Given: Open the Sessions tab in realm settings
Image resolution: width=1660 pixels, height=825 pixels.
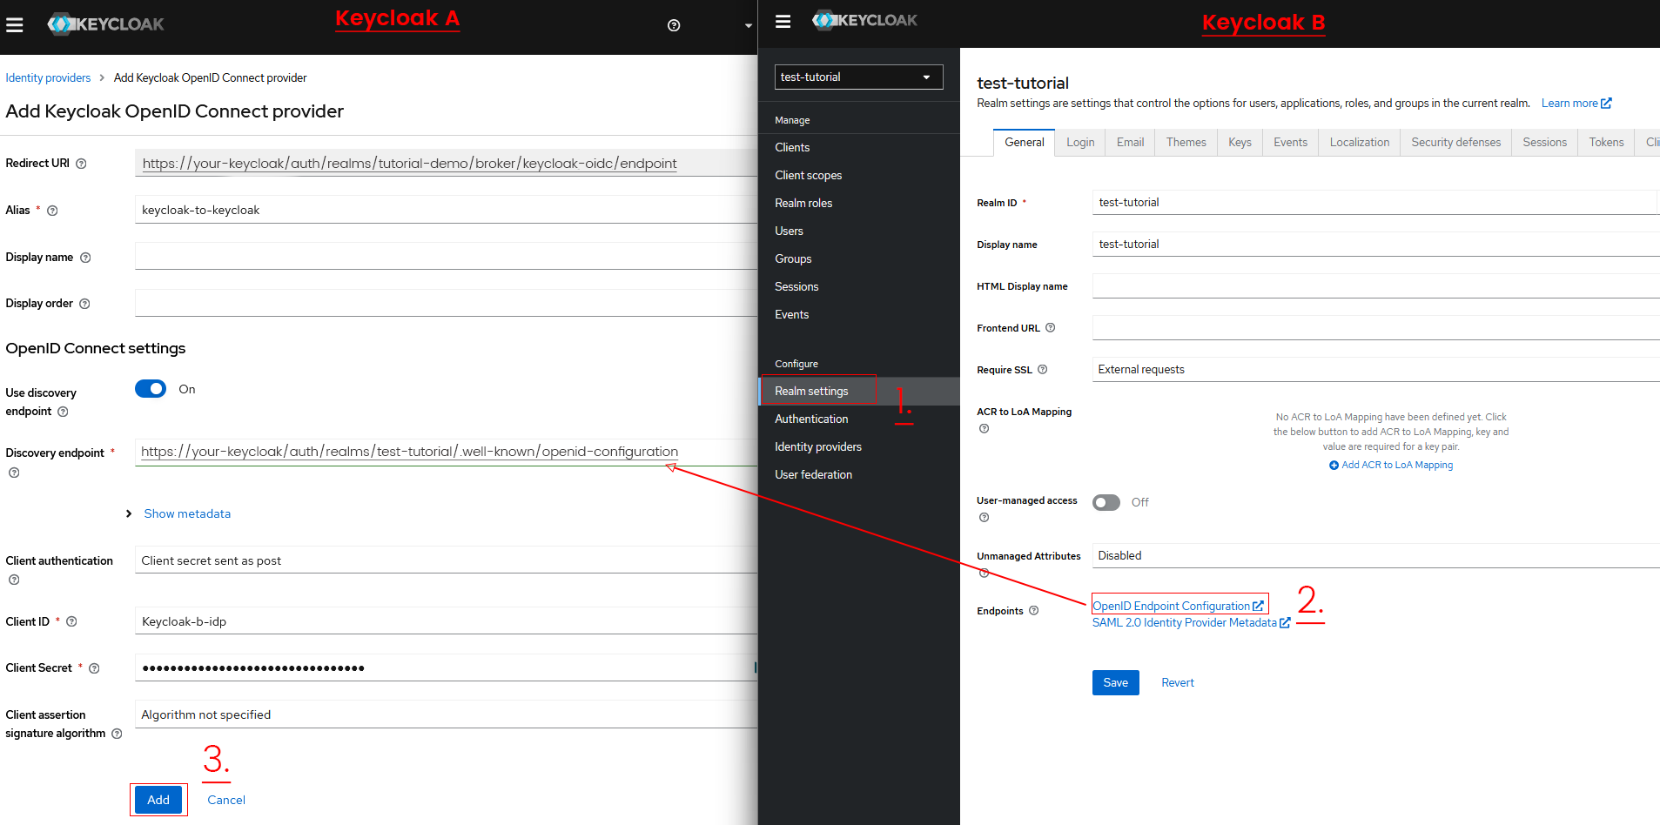Looking at the screenshot, I should [1544, 142].
